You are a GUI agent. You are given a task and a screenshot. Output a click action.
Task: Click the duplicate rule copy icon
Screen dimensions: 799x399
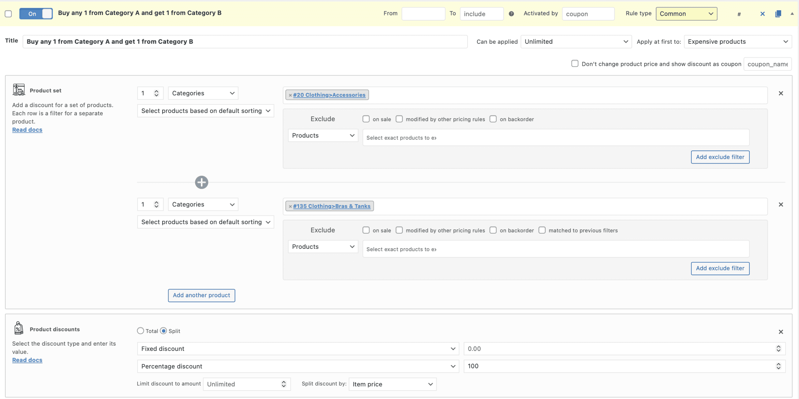[x=778, y=14]
